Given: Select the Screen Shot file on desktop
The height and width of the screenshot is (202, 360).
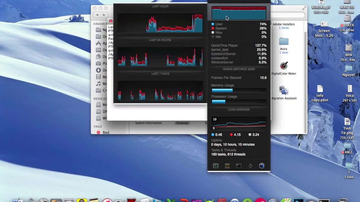Looking at the screenshot, I should point(324,29).
